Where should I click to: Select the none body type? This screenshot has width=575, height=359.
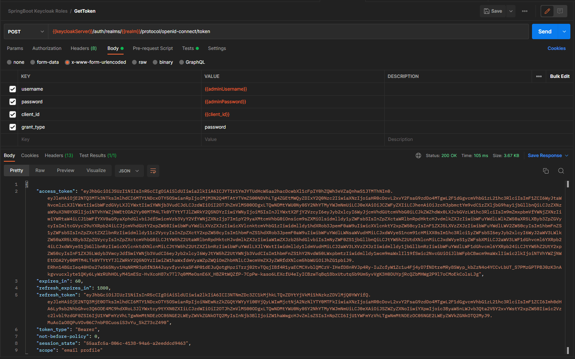click(x=16, y=62)
